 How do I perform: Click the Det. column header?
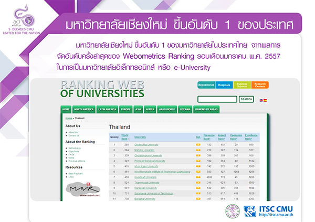click(x=198, y=137)
